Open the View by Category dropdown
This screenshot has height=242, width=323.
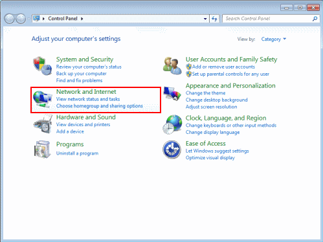click(x=273, y=39)
